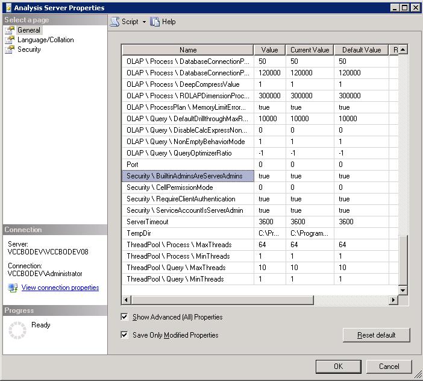423x381 pixels.
Task: Open the Script dropdown arrow
Action: 144,22
